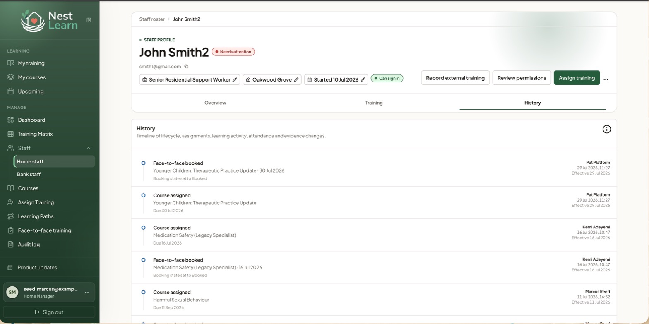The width and height of the screenshot is (649, 324).
Task: Click Review permissions button
Action: [x=522, y=78]
